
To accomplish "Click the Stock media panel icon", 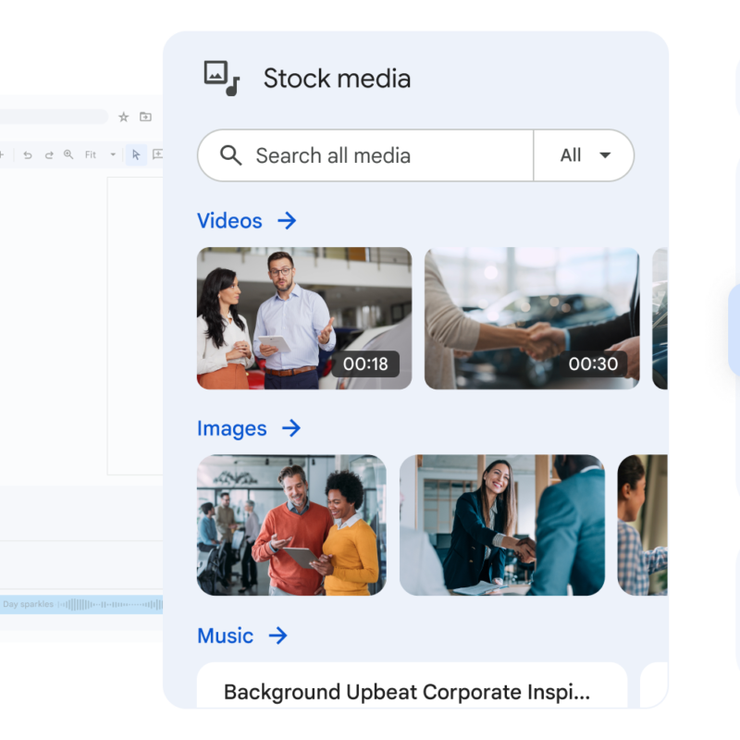I will click(x=221, y=78).
